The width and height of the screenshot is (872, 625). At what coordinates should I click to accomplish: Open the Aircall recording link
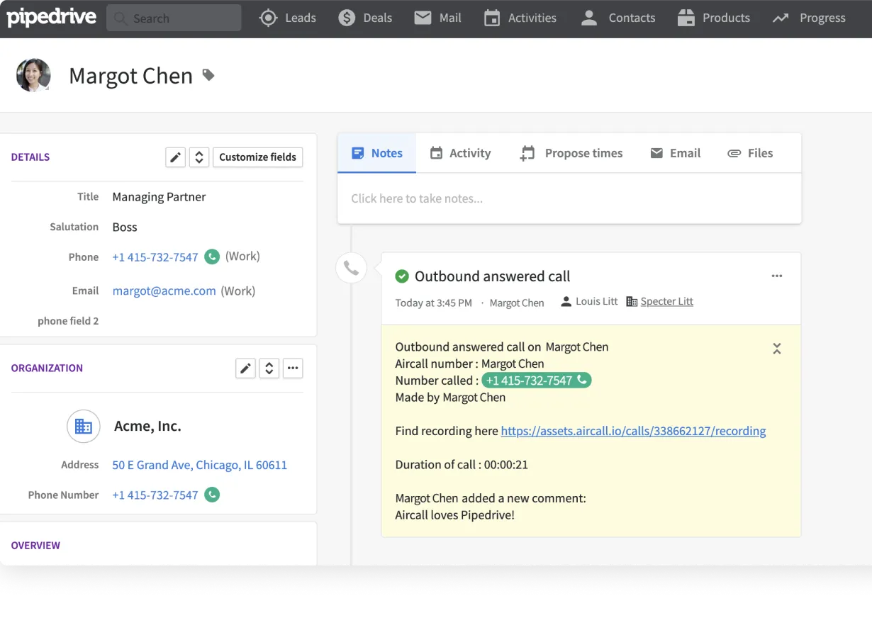click(633, 431)
